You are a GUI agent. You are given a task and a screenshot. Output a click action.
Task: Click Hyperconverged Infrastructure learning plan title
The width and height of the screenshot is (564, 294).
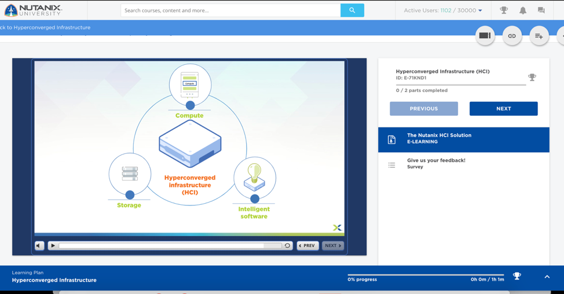[x=54, y=280]
